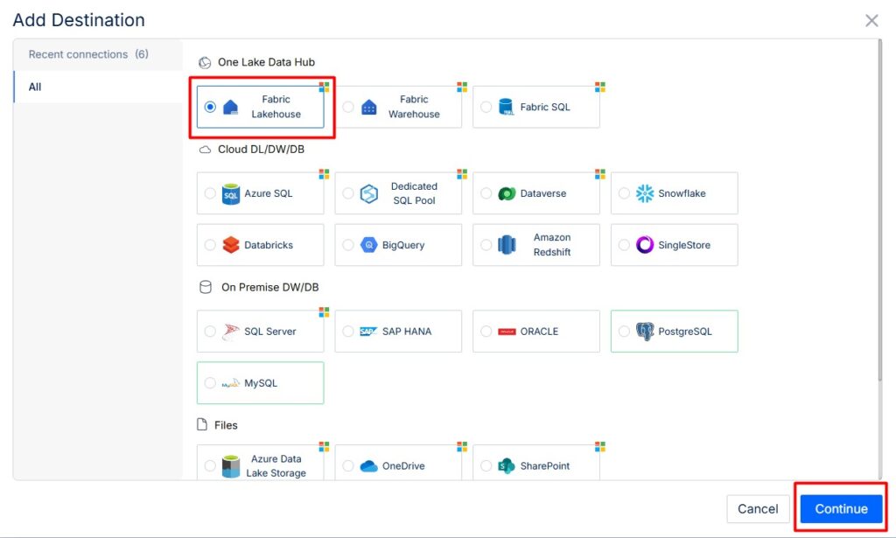This screenshot has width=896, height=538.
Task: Click the Fabric Warehouse building icon
Action: tap(369, 107)
